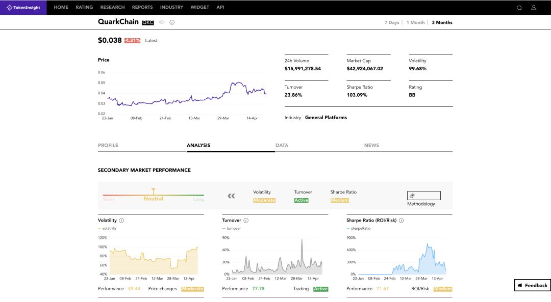Click the $0.038 price value
The image size is (551, 302).
(110, 40)
